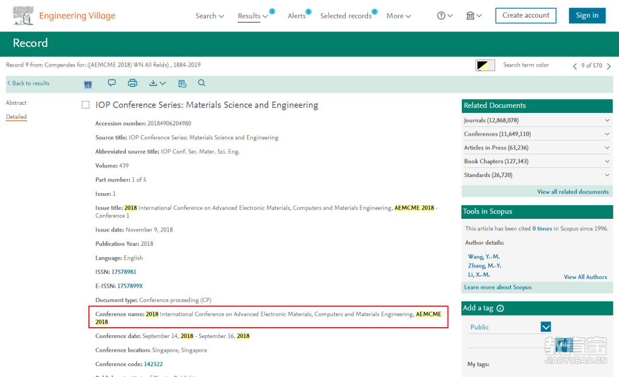The image size is (619, 377).
Task: Click the info icon beside Add a tag
Action: [500, 308]
